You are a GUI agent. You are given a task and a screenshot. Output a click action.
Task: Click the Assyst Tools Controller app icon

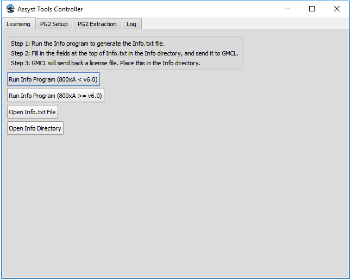pos(10,9)
